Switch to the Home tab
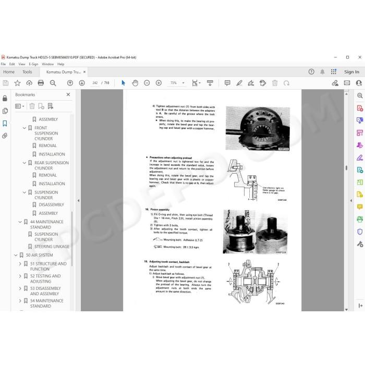The image size is (365, 365). (x=9, y=72)
